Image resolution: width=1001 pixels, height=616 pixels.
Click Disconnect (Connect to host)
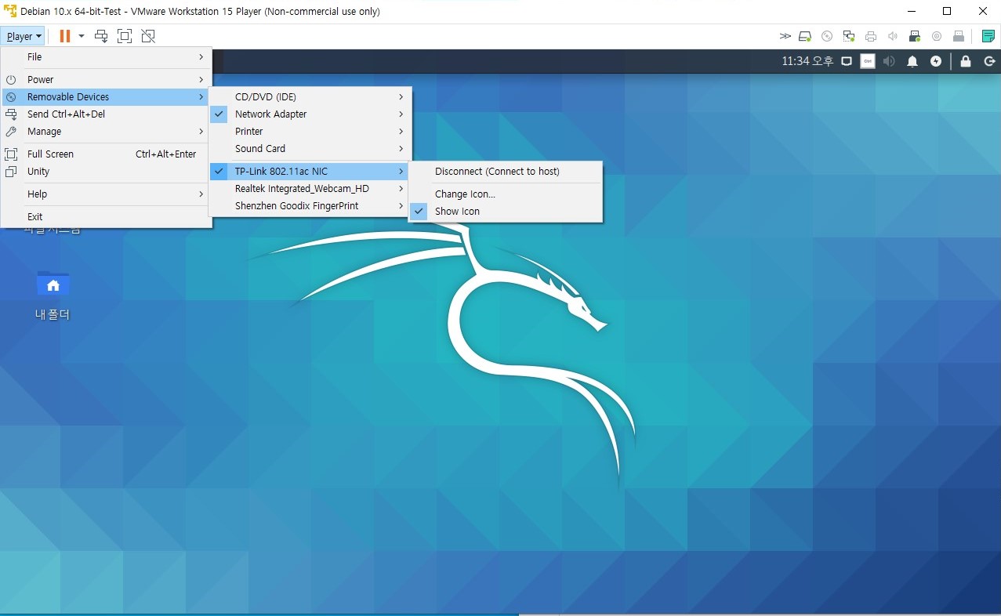(506, 172)
